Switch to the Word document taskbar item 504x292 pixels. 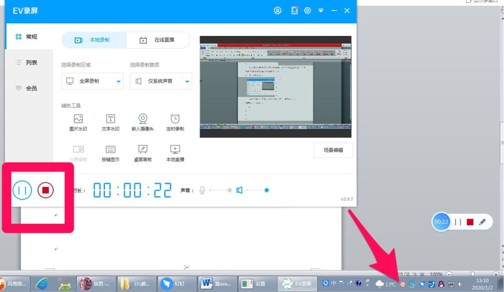217,284
